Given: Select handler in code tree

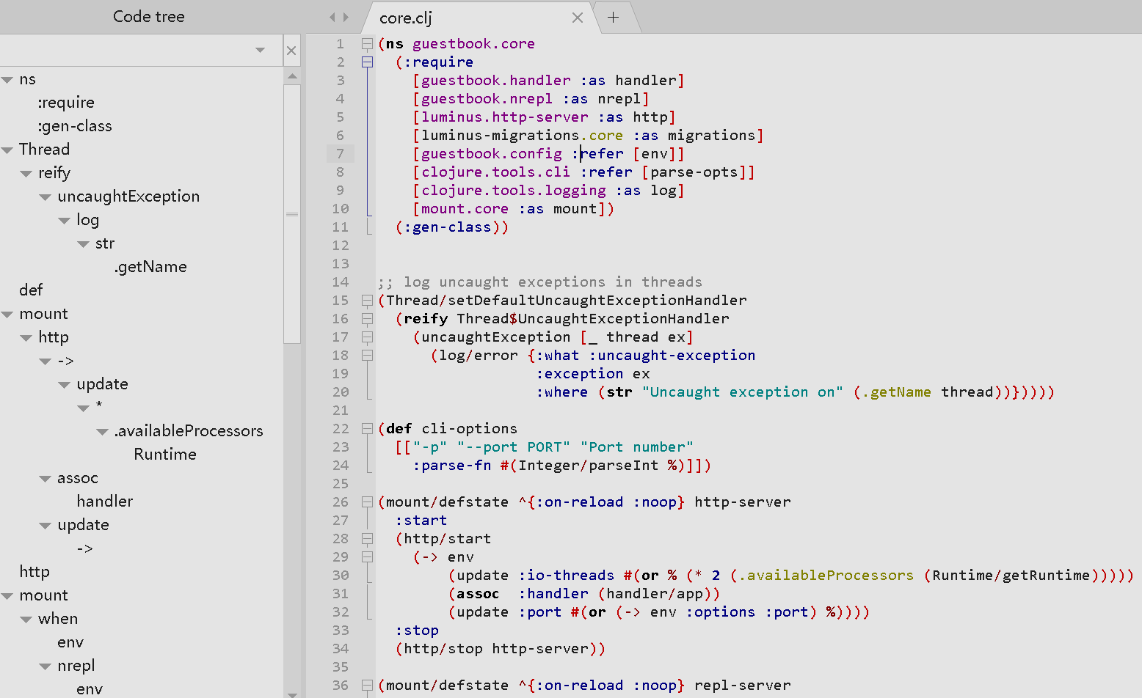Looking at the screenshot, I should (105, 502).
